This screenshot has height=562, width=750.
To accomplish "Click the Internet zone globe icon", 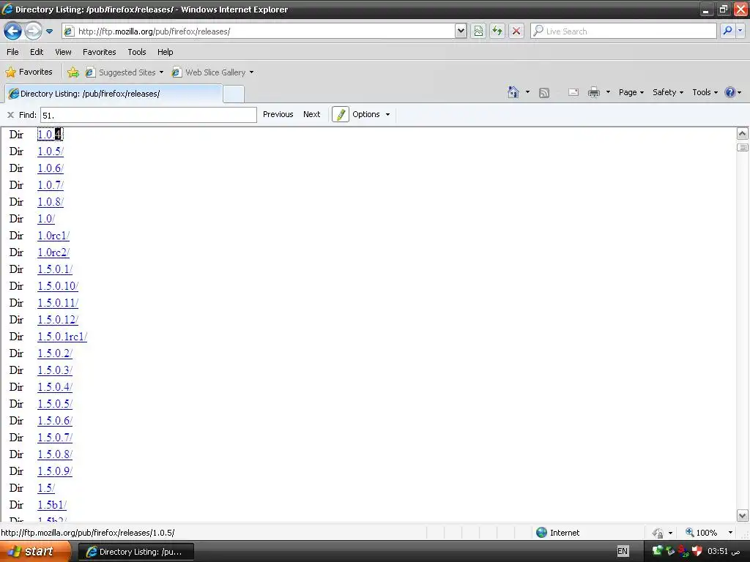I will tap(541, 533).
